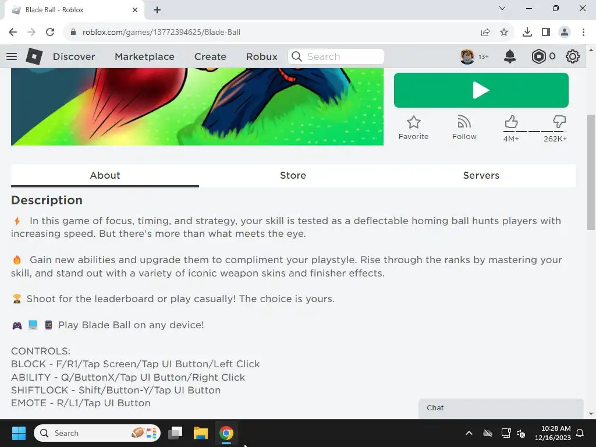The height and width of the screenshot is (447, 596).
Task: Click the game banner thumbnail image
Action: 197,107
